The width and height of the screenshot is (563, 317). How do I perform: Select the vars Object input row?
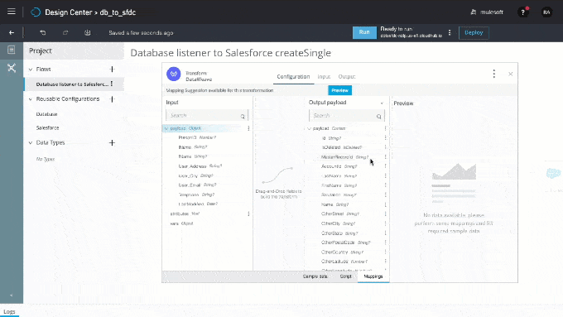point(181,223)
